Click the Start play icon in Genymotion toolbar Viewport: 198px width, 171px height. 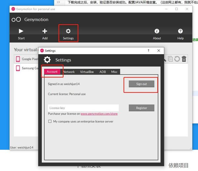click(21, 31)
